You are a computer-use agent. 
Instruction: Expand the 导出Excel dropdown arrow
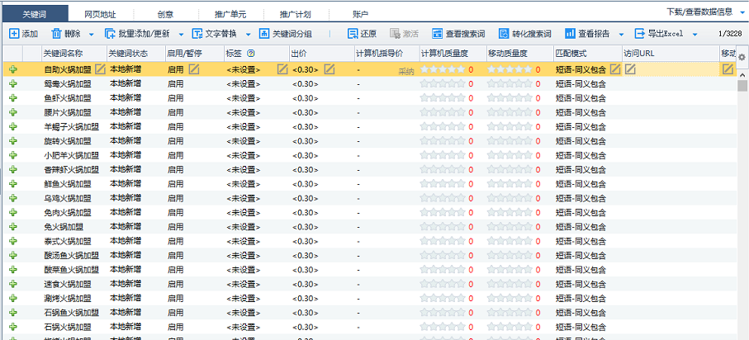(694, 35)
